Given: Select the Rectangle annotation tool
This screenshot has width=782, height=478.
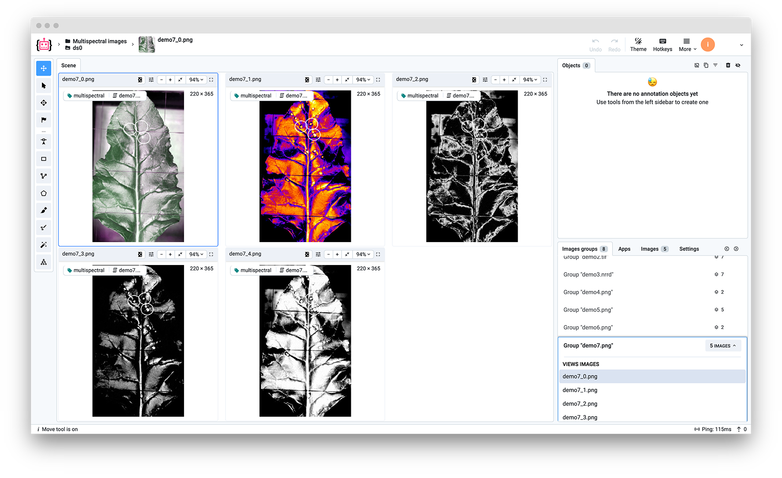Looking at the screenshot, I should (44, 159).
